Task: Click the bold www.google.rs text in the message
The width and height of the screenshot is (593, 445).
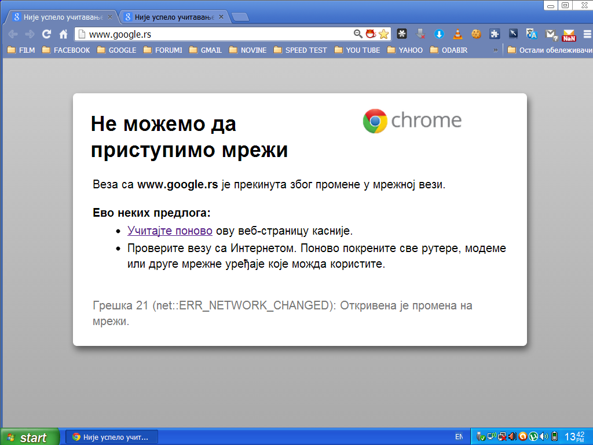Action: [177, 184]
